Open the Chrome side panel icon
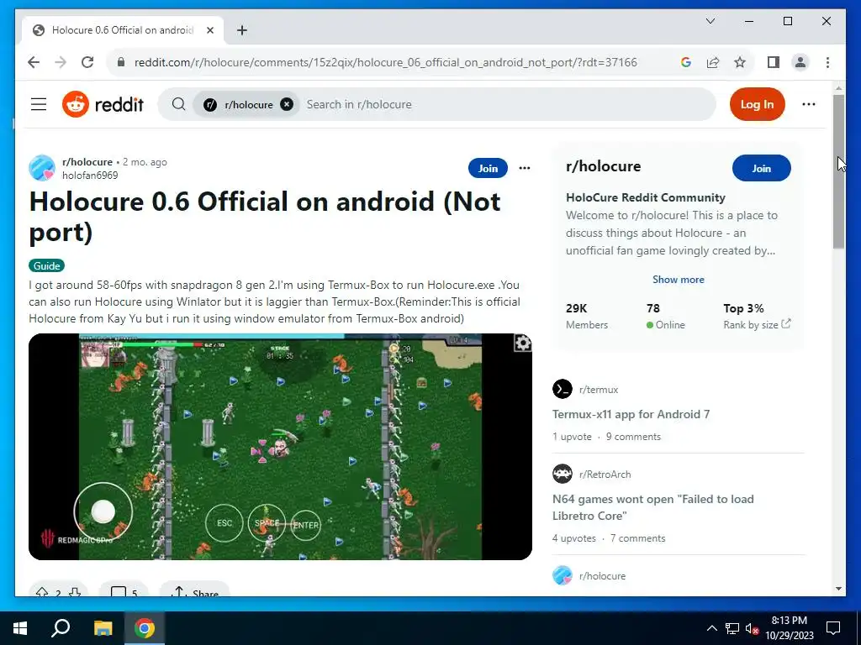Image resolution: width=861 pixels, height=645 pixels. [x=774, y=62]
